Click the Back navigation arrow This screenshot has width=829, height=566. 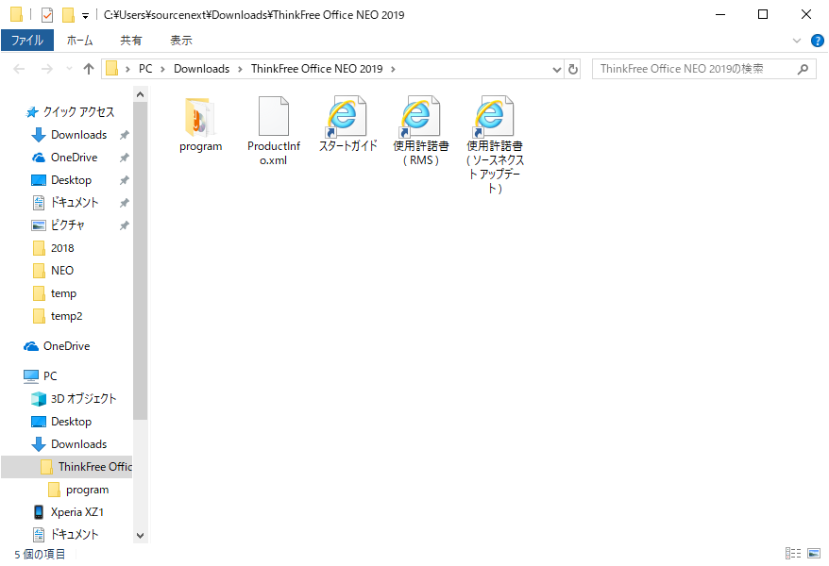point(19,69)
